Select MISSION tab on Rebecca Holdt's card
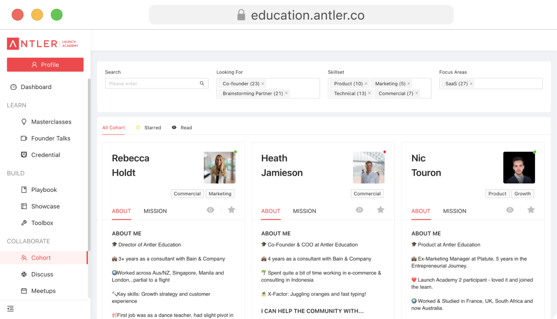This screenshot has width=557, height=319. tap(155, 211)
